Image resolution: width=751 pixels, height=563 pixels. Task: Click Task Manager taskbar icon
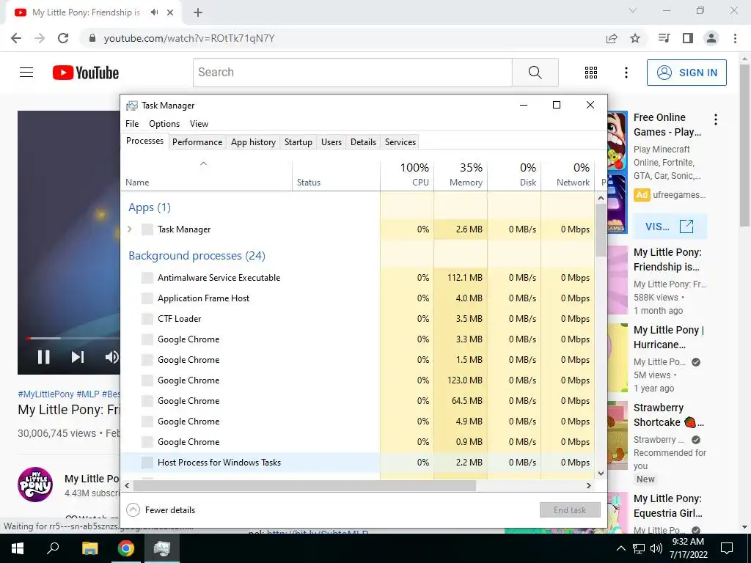point(162,548)
